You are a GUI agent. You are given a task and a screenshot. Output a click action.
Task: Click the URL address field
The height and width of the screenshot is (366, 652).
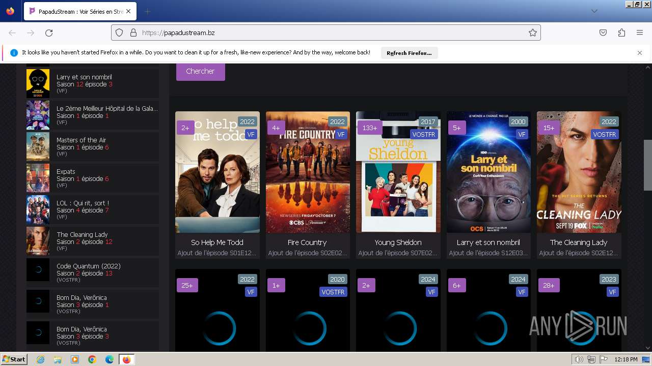coord(326,33)
